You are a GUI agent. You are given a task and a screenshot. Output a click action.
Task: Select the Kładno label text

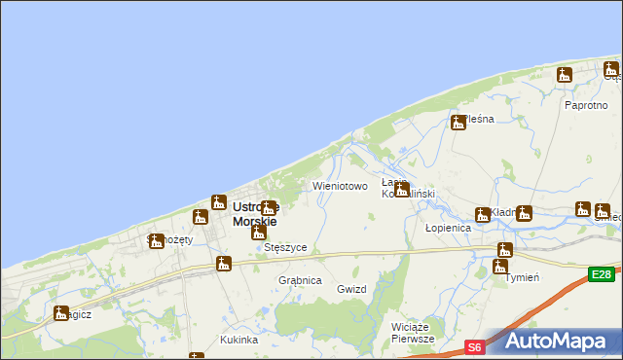[x=503, y=212]
